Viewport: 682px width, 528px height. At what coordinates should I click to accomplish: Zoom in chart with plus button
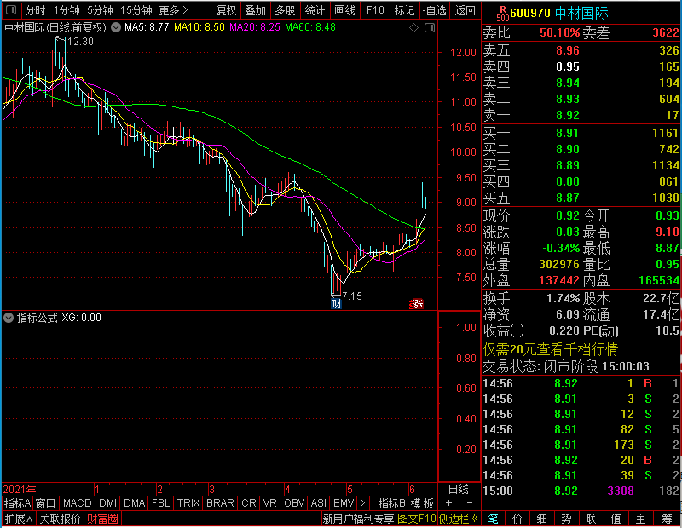click(x=449, y=503)
